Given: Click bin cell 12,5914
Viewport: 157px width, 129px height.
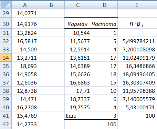Looking at the screenshot, I should 78,49.
